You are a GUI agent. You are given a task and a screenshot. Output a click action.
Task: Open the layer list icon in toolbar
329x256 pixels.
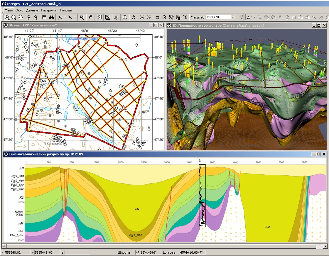(x=44, y=17)
